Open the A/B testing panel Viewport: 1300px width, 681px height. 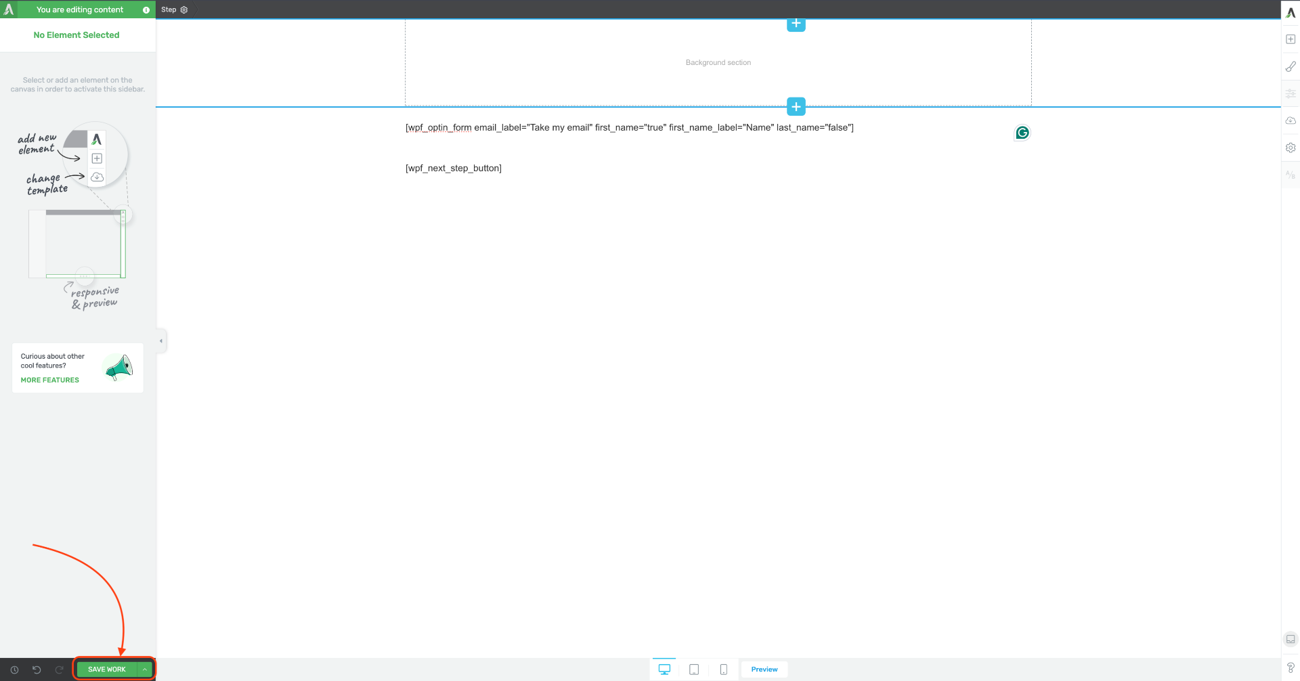(1291, 175)
